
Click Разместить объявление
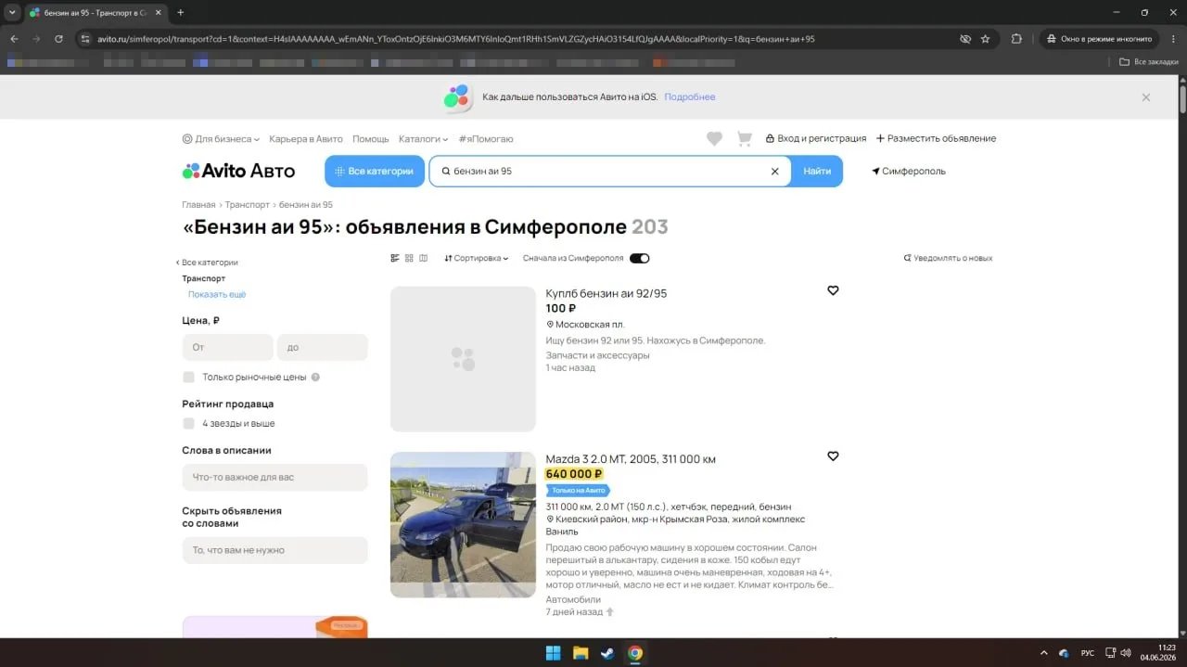coord(936,138)
